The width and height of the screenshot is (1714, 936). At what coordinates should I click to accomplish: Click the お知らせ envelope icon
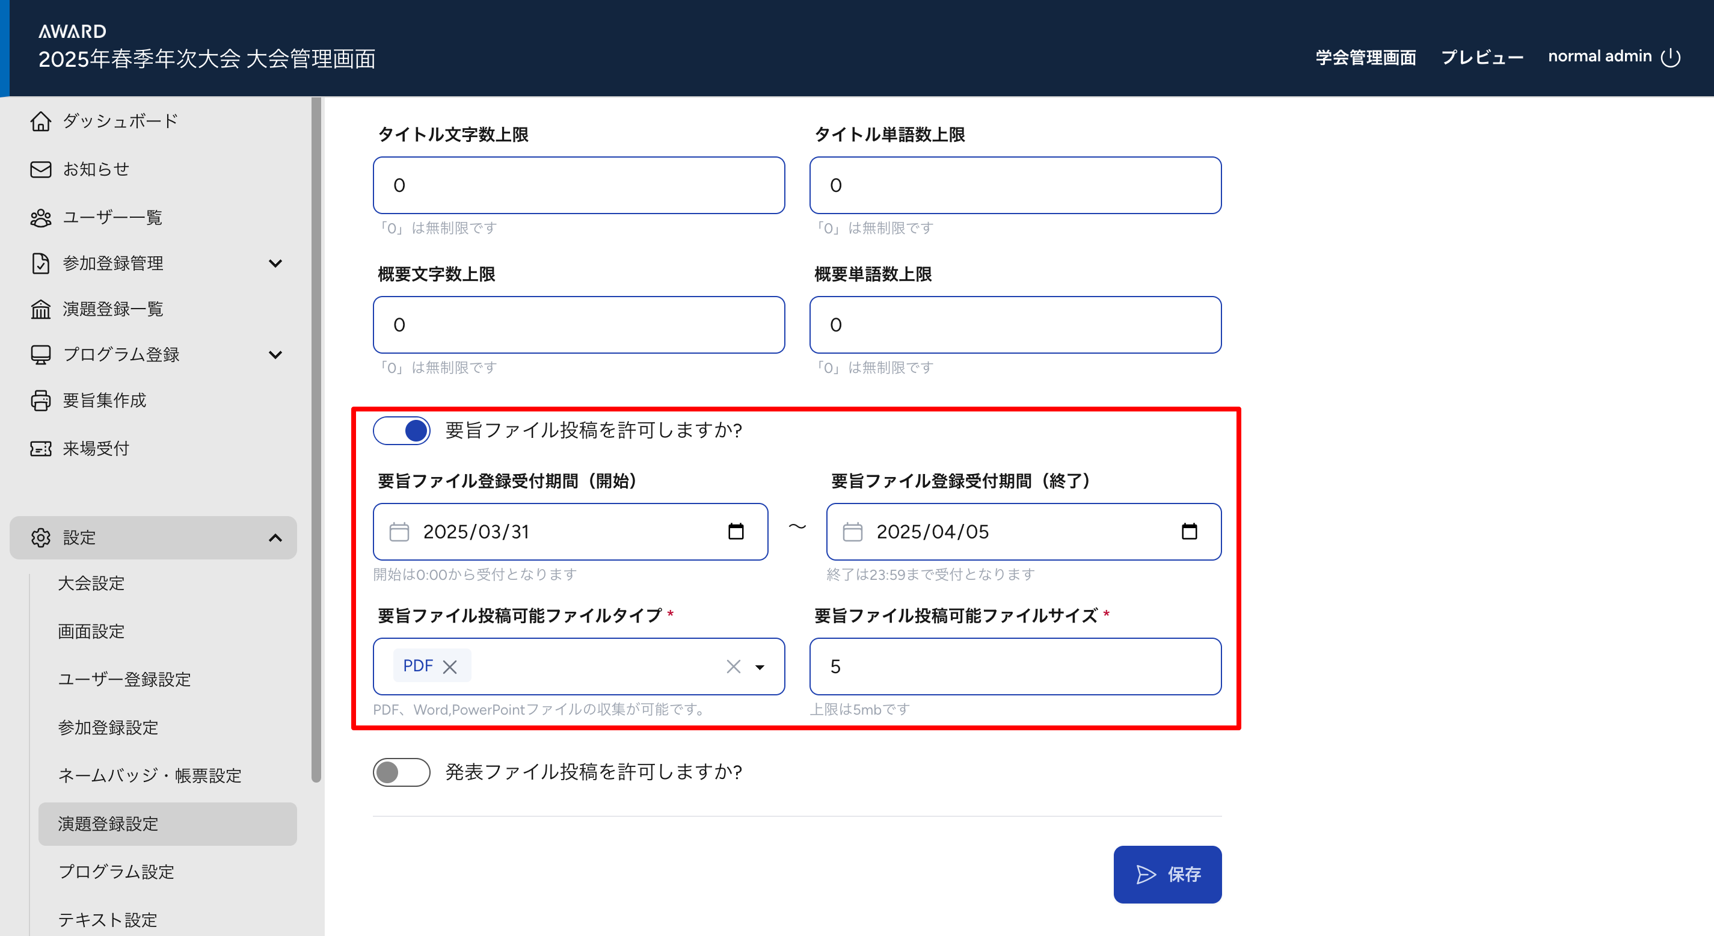pos(40,169)
